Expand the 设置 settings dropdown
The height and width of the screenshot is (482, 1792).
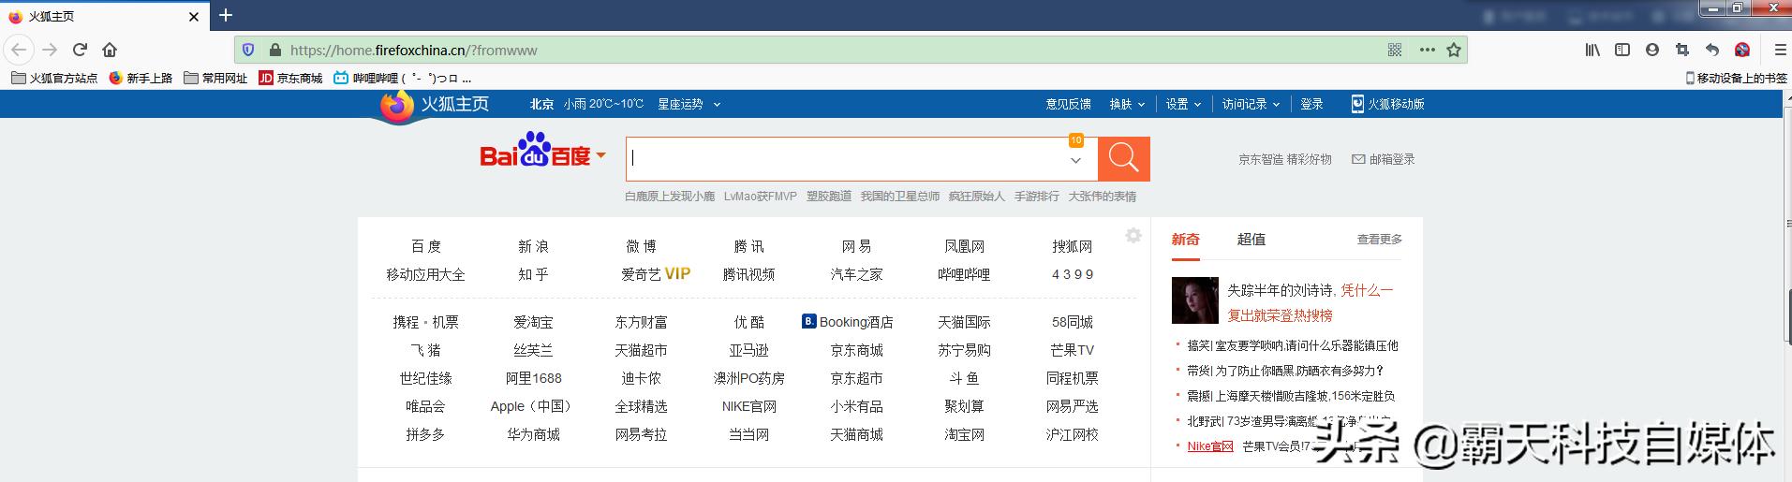tap(1183, 104)
